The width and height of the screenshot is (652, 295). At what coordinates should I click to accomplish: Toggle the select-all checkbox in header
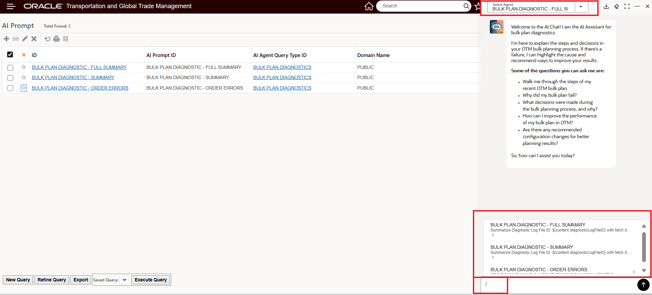(10, 55)
